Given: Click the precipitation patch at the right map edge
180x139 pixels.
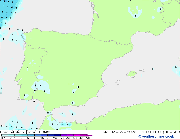Looking at the screenshot, I should (x=176, y=69).
